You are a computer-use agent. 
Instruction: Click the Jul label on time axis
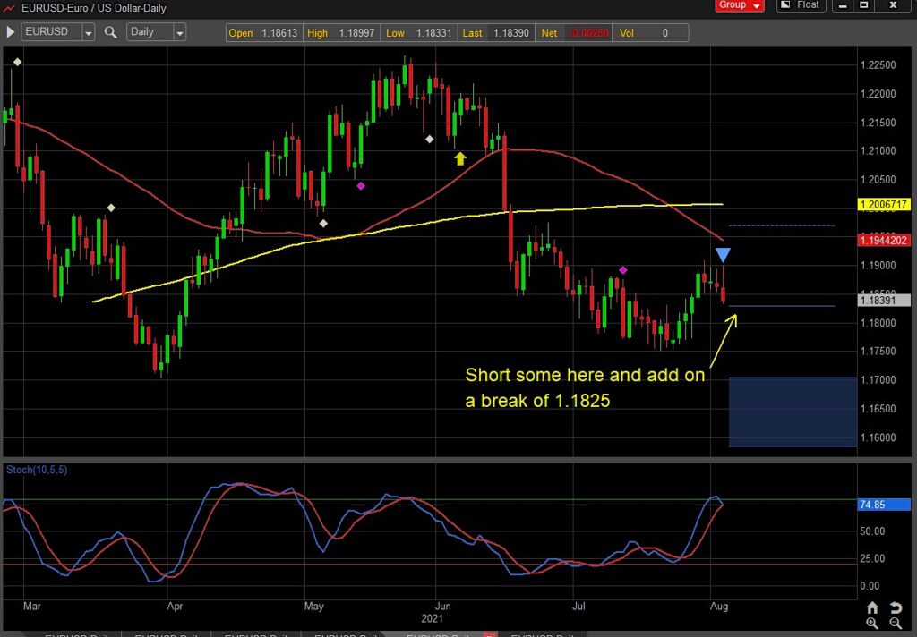[x=579, y=606]
